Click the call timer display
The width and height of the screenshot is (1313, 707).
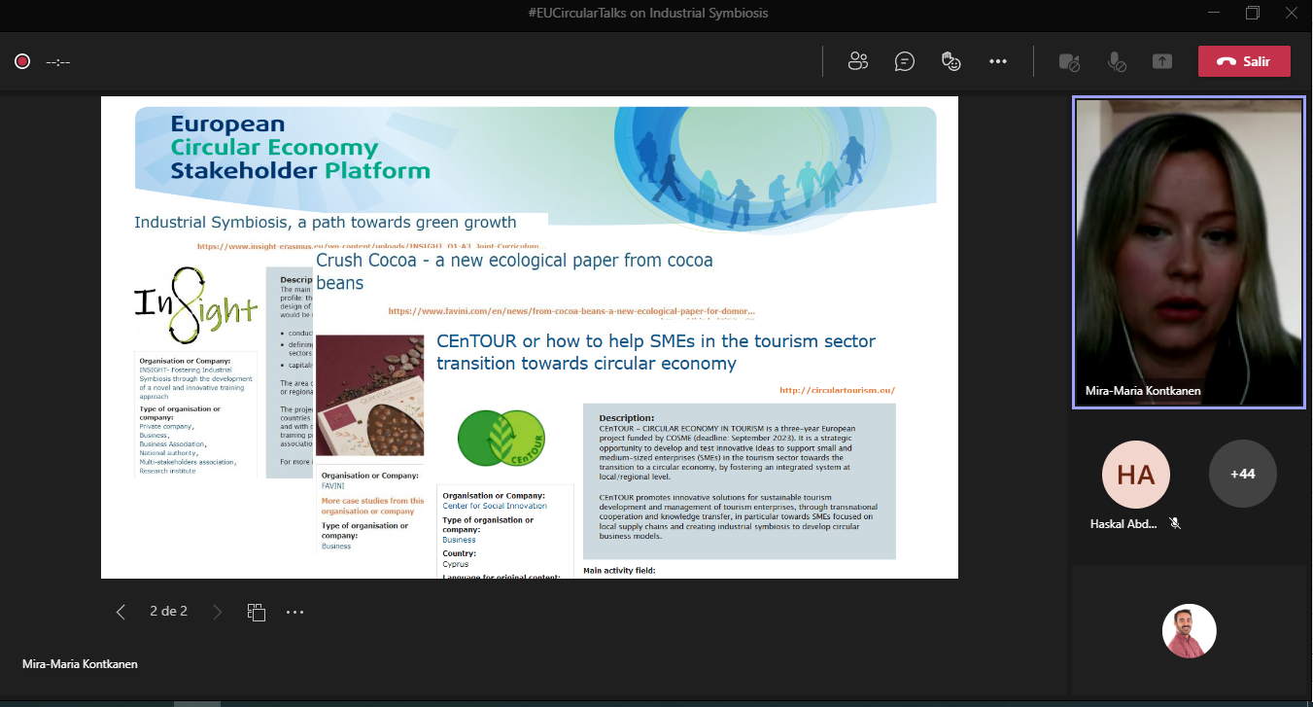pyautogui.click(x=58, y=62)
